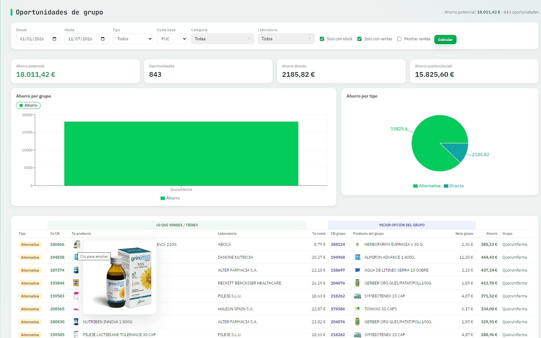541x338 pixels.
Task: Click the HERBOFARMA EUFRASIA product thumbnail
Action: coord(357,245)
